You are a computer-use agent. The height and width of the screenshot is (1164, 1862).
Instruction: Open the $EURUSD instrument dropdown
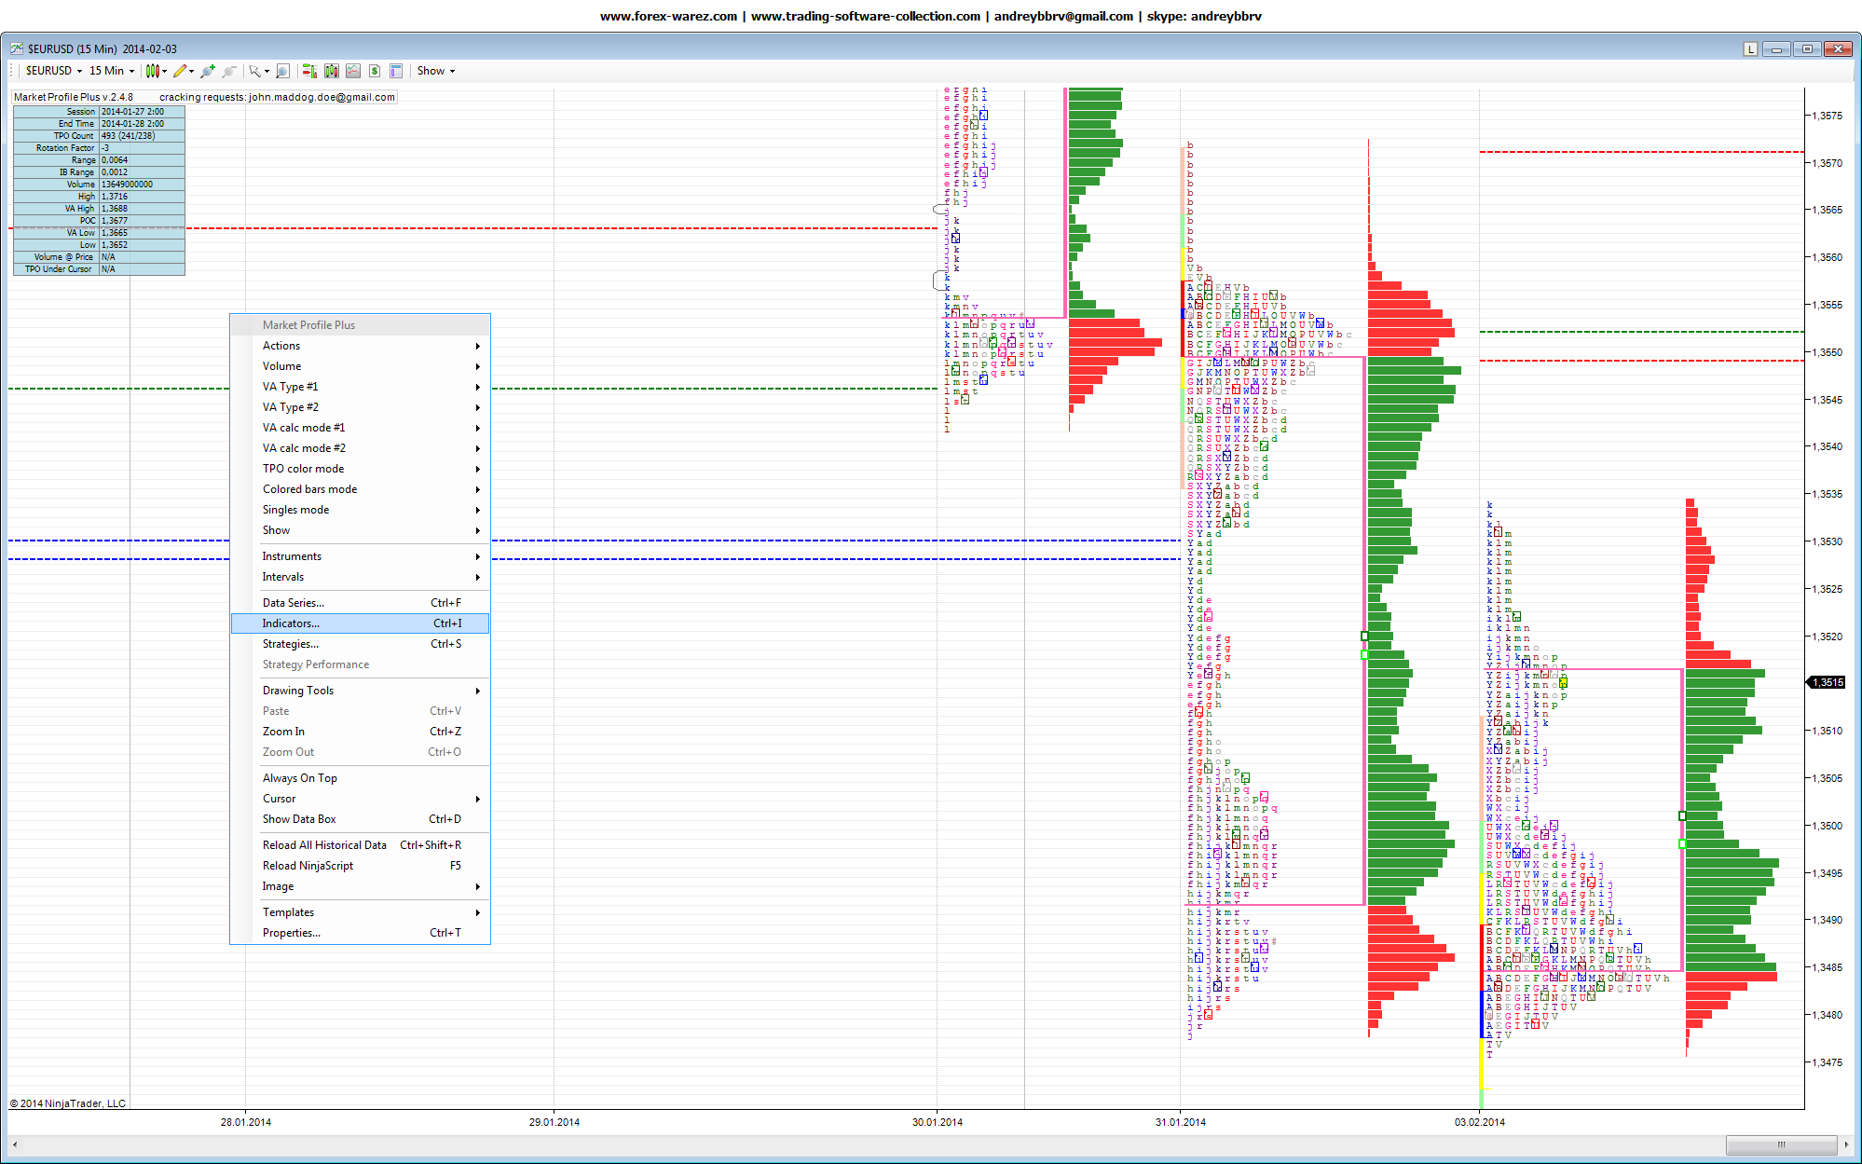[x=53, y=71]
